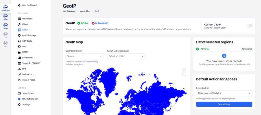Click the GeoIP breadcrumb text
The width and height of the screenshot is (261, 115).
tap(97, 11)
